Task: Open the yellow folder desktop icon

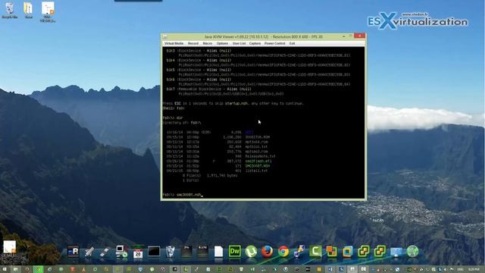Action: [28, 10]
